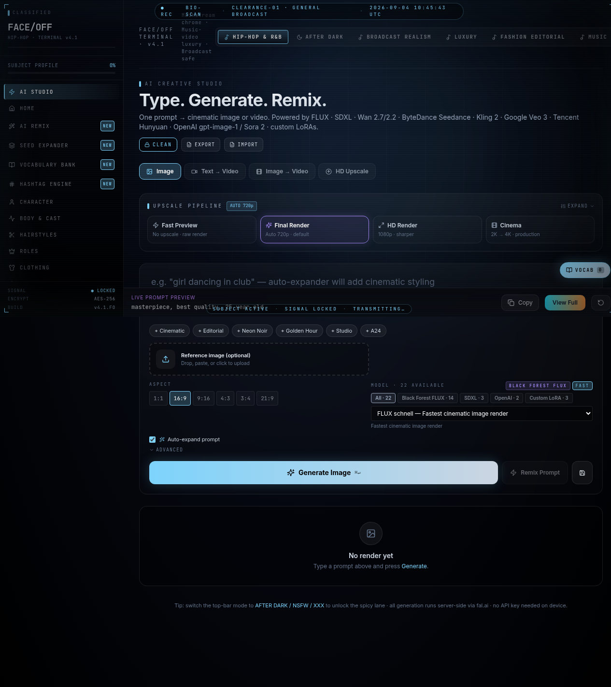Add the Neon Noir style chip
Viewport: 611px width, 687px height.
pyautogui.click(x=252, y=331)
